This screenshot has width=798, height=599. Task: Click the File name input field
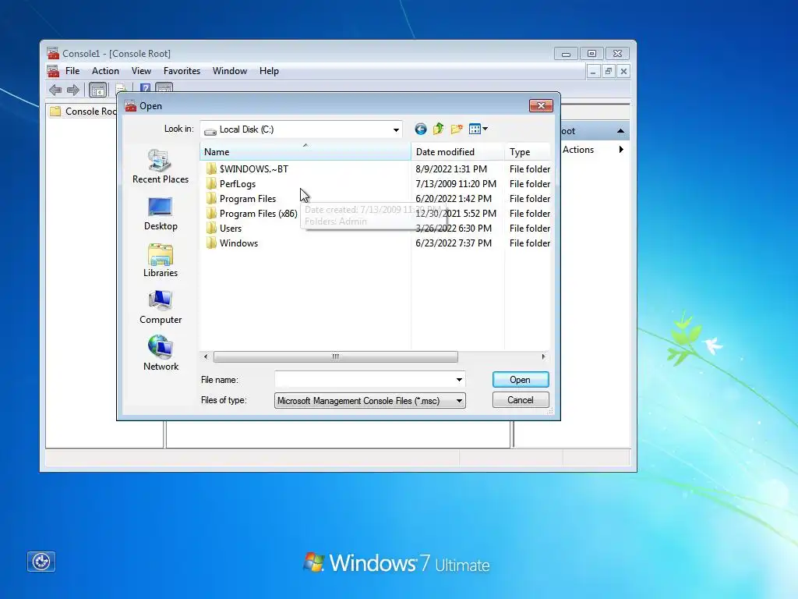click(x=364, y=380)
